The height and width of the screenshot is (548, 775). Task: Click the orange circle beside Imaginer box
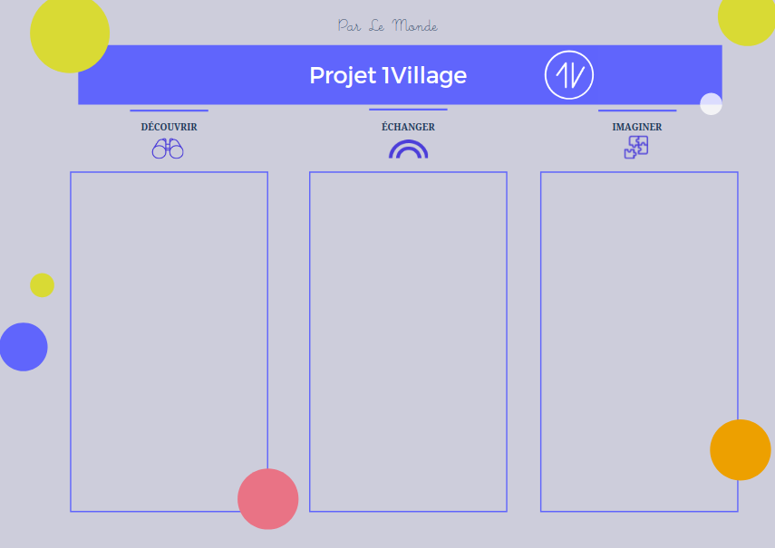pos(741,450)
